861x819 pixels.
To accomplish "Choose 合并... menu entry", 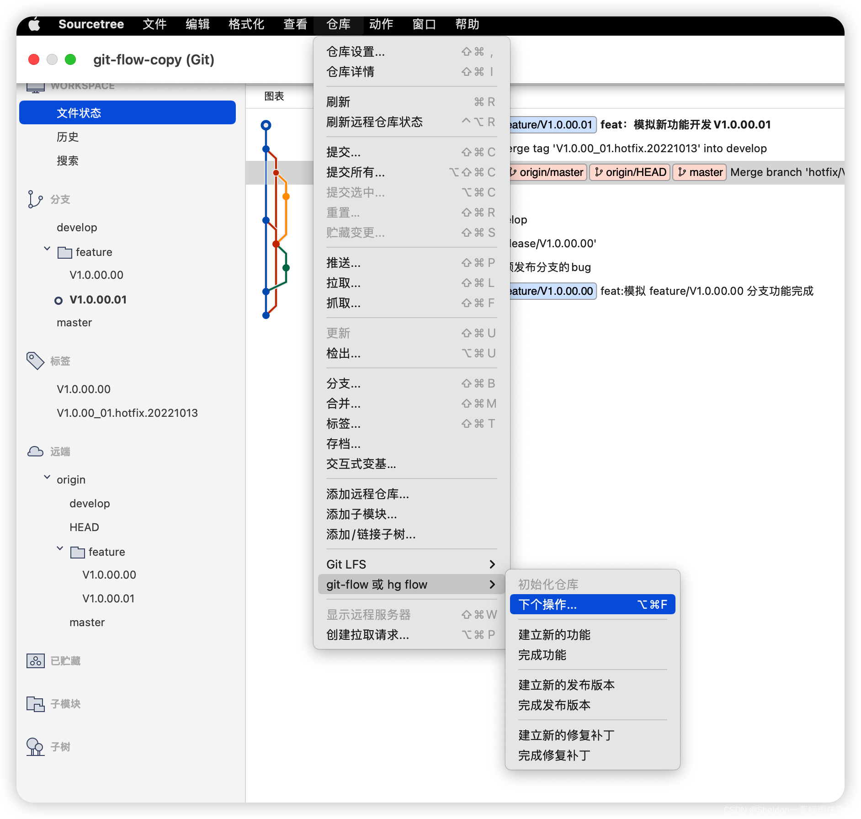I will tap(411, 404).
